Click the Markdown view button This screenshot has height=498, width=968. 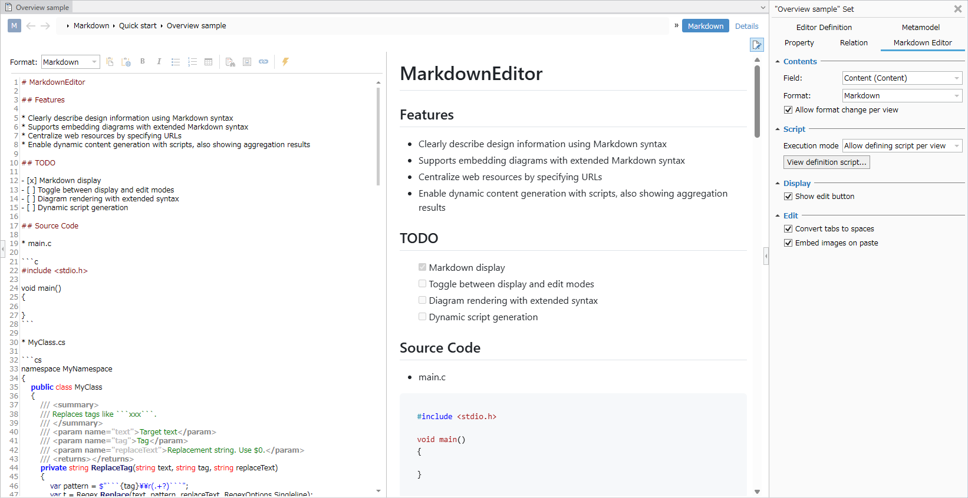pyautogui.click(x=705, y=26)
